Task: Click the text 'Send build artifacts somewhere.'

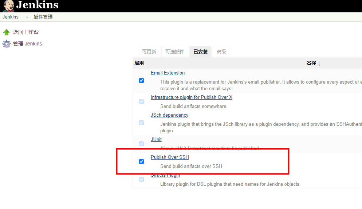Action: pos(194,106)
